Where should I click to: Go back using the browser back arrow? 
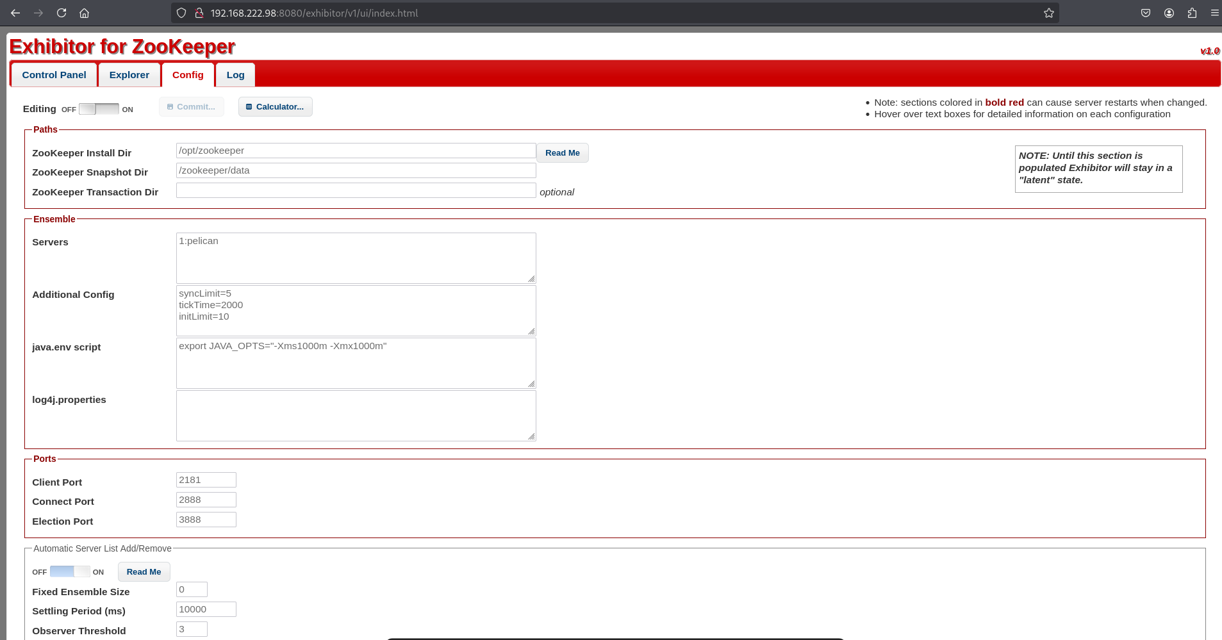[15, 13]
